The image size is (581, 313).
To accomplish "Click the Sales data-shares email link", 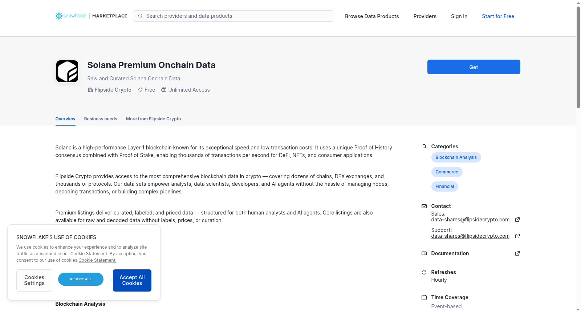I will coord(470,220).
